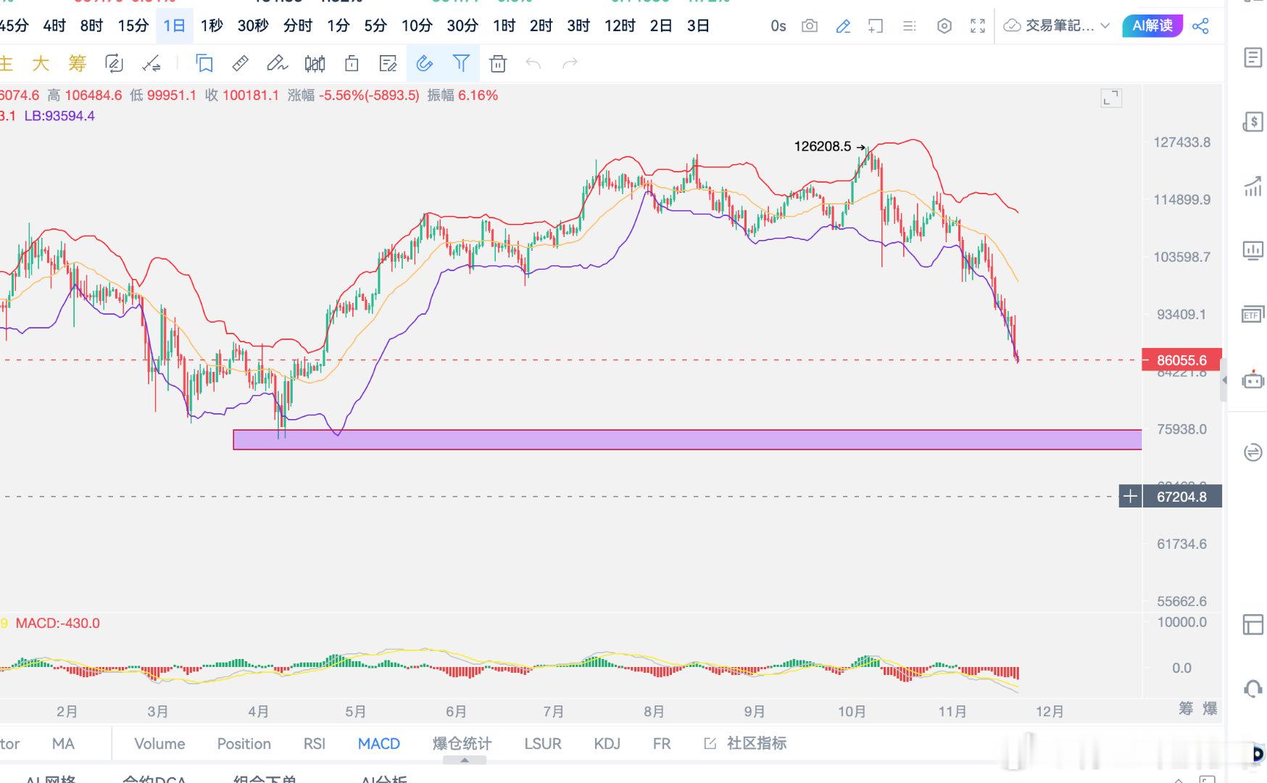Toggle the MA main indicator
Image resolution: width=1267 pixels, height=783 pixels.
63,744
